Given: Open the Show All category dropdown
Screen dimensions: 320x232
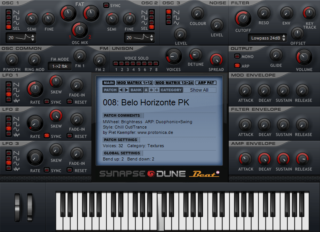Looking at the screenshot, I should (199, 90).
